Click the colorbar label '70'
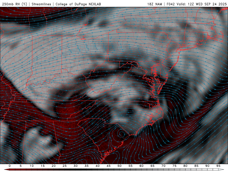The height and width of the screenshot is (171, 228). 163,166
